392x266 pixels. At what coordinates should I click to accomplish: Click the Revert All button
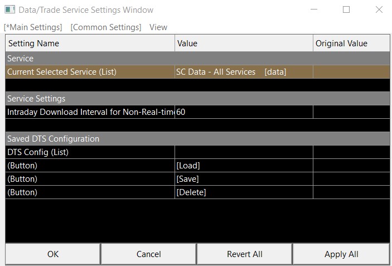[x=244, y=254]
